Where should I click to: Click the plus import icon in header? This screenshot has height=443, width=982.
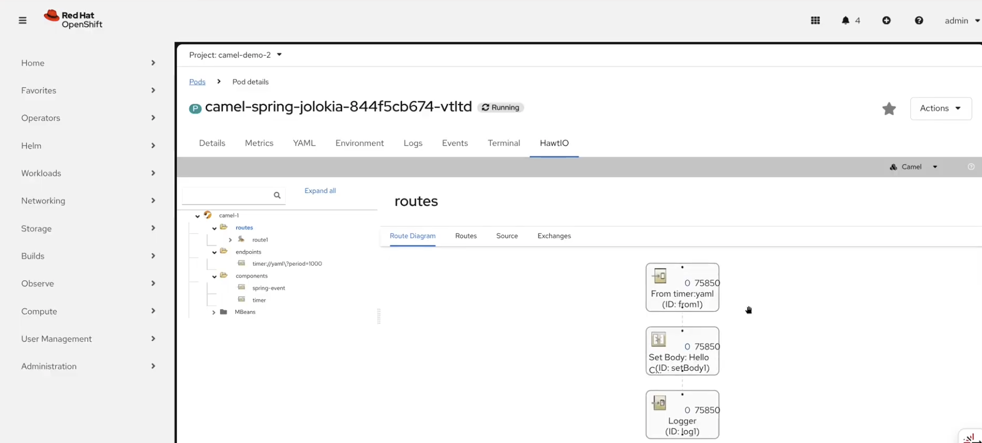pyautogui.click(x=886, y=21)
